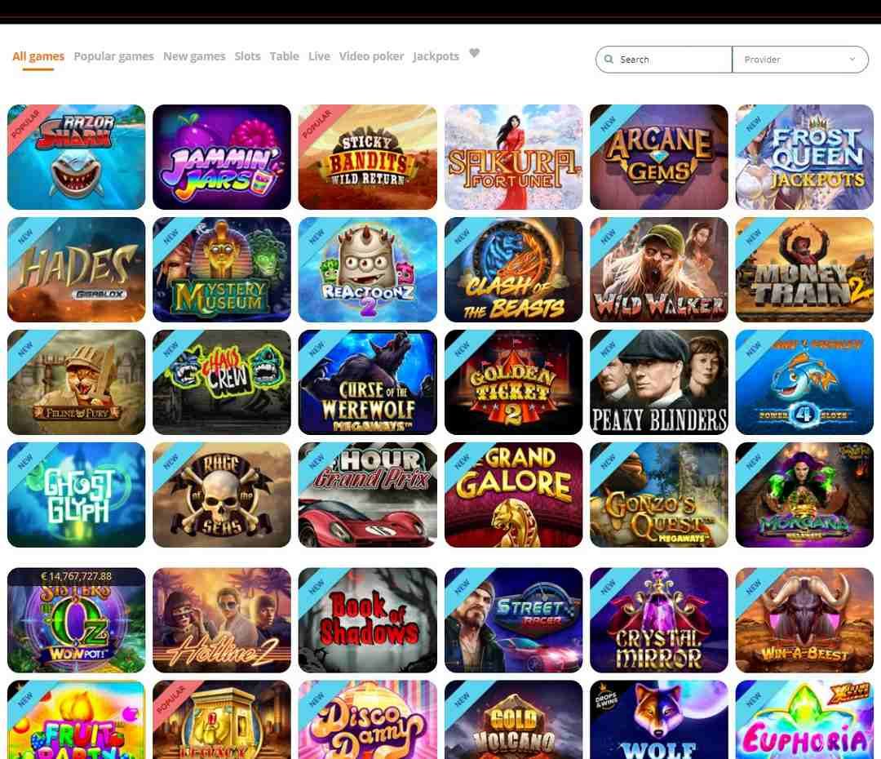This screenshot has height=759, width=881.
Task: Open Sisters of Oz WowPot jackpot game
Action: coord(77,620)
